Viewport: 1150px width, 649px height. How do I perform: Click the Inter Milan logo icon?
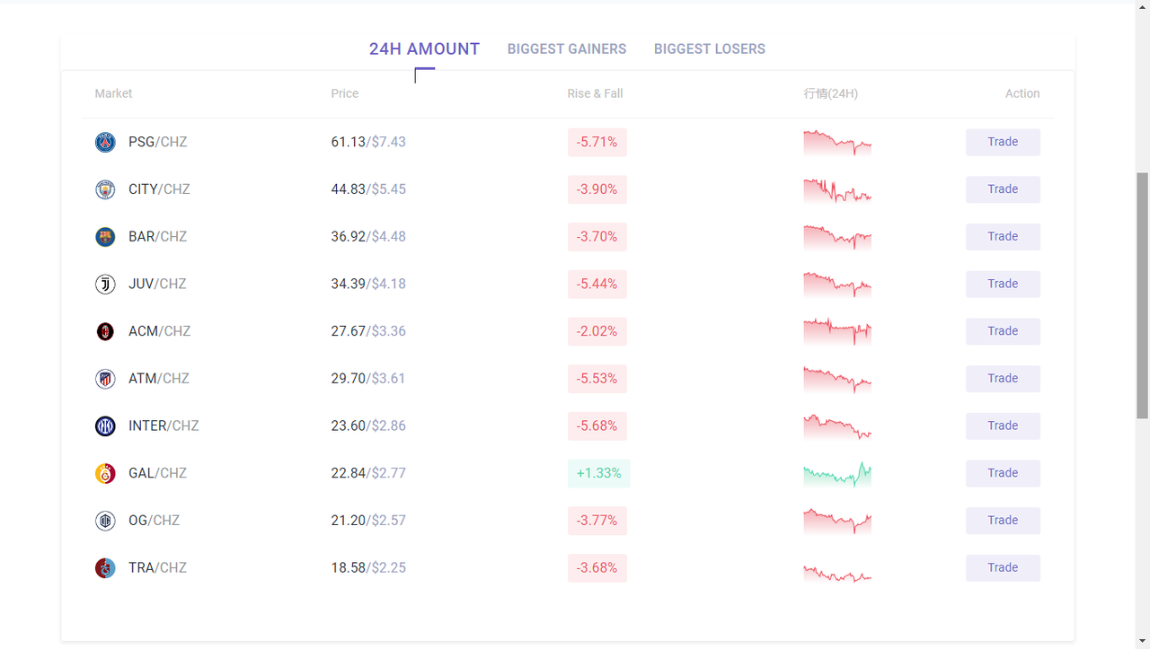tap(105, 426)
